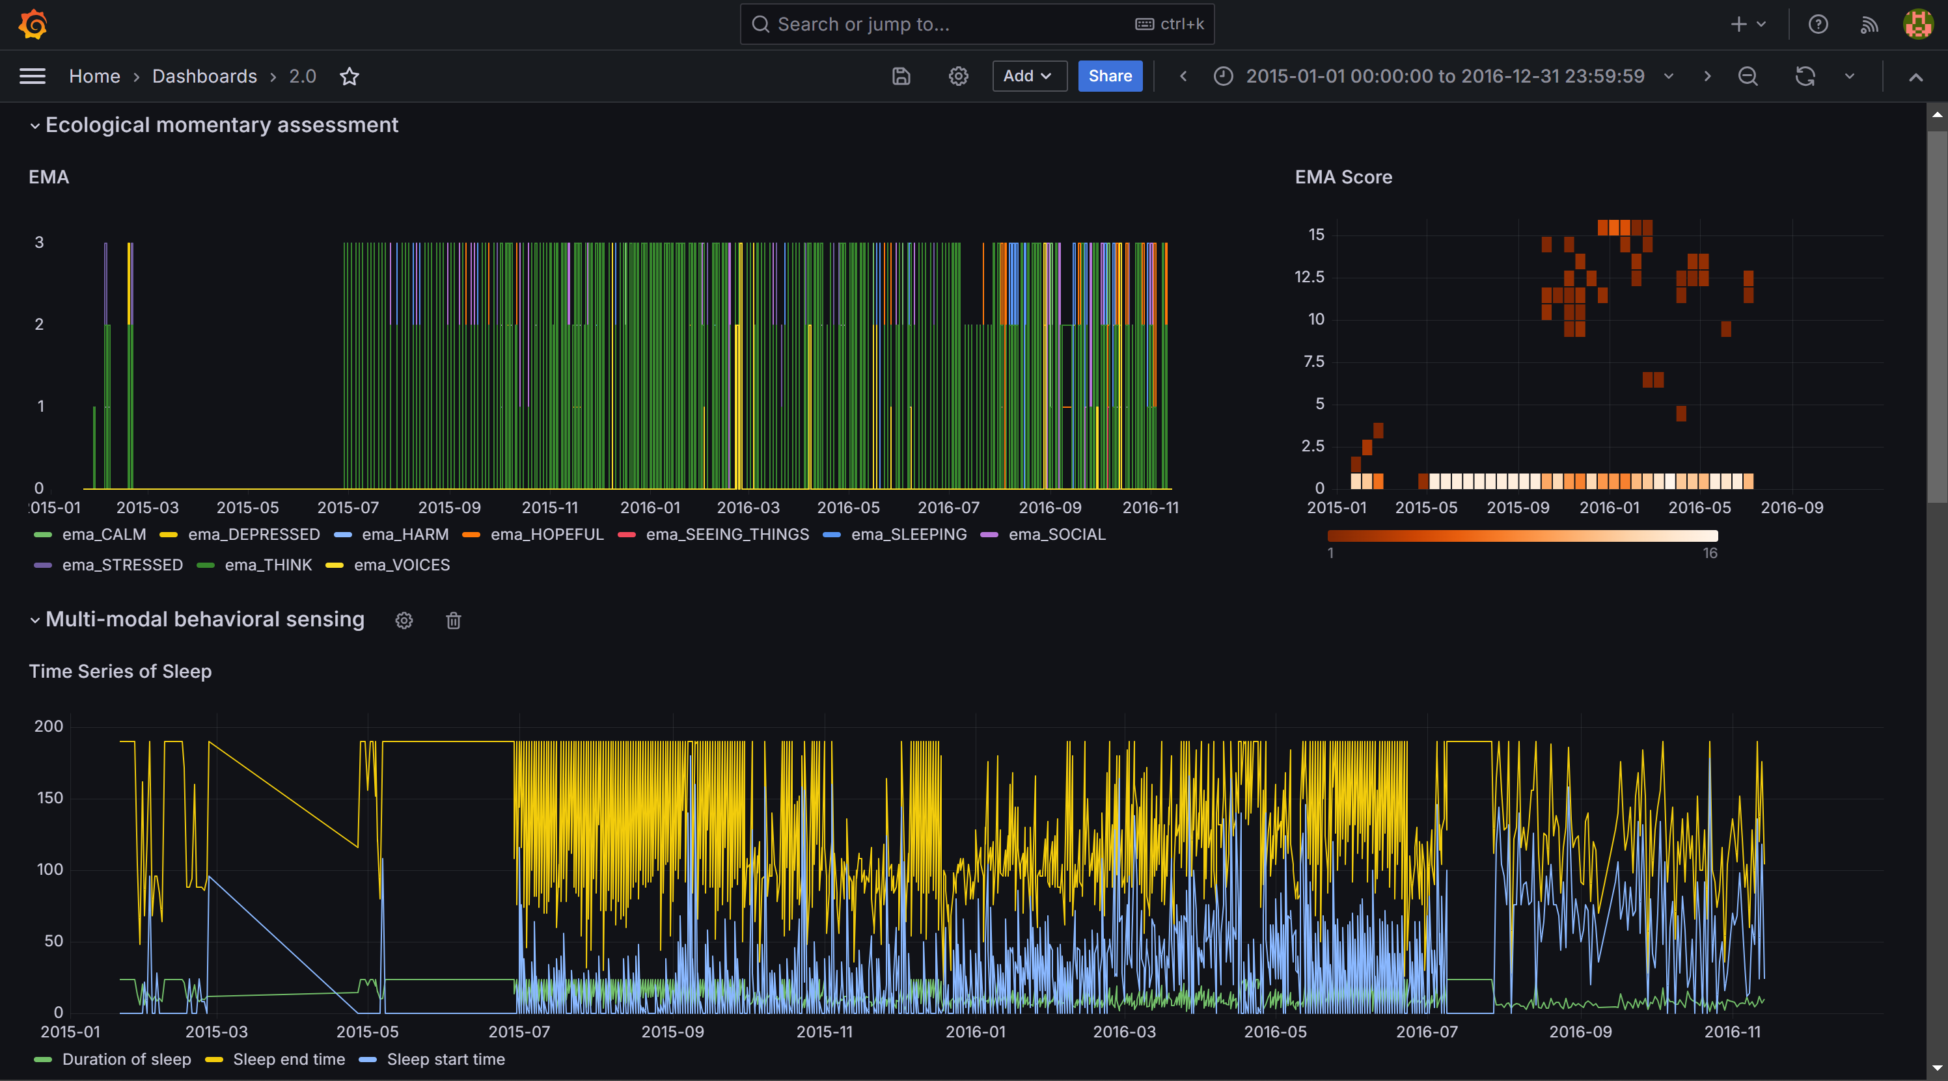Click the Share button

[x=1110, y=76]
